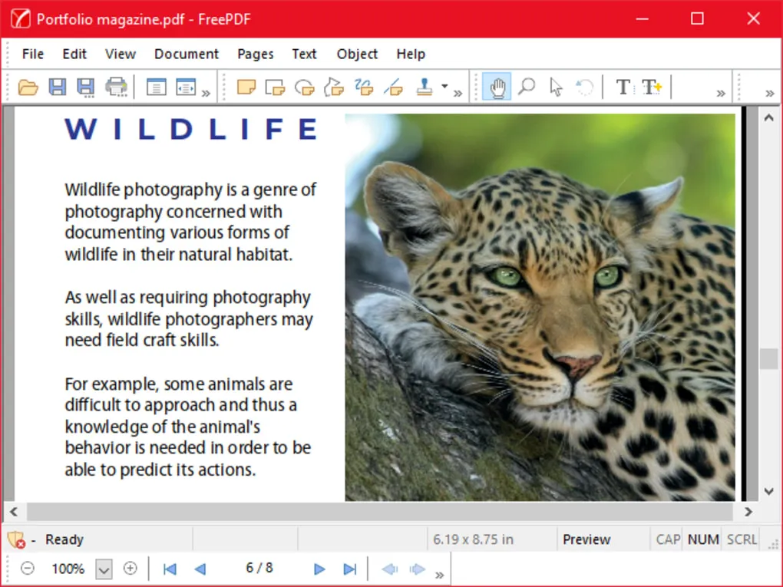Activate the selection arrow tool
The width and height of the screenshot is (783, 587).
pyautogui.click(x=555, y=87)
